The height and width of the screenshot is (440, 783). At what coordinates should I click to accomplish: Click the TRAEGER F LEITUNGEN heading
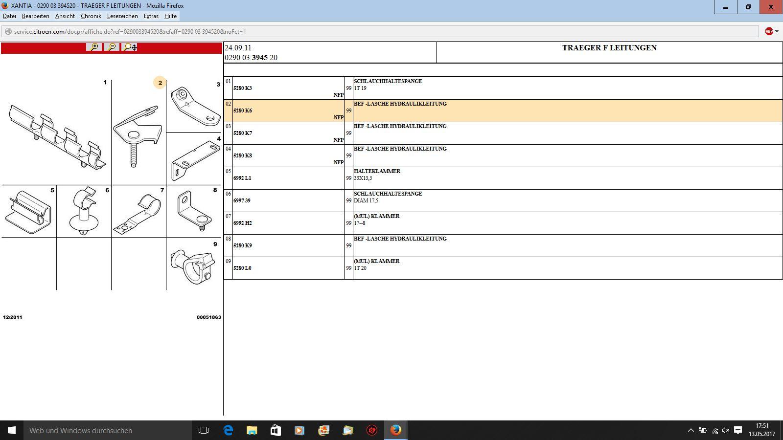coord(609,48)
